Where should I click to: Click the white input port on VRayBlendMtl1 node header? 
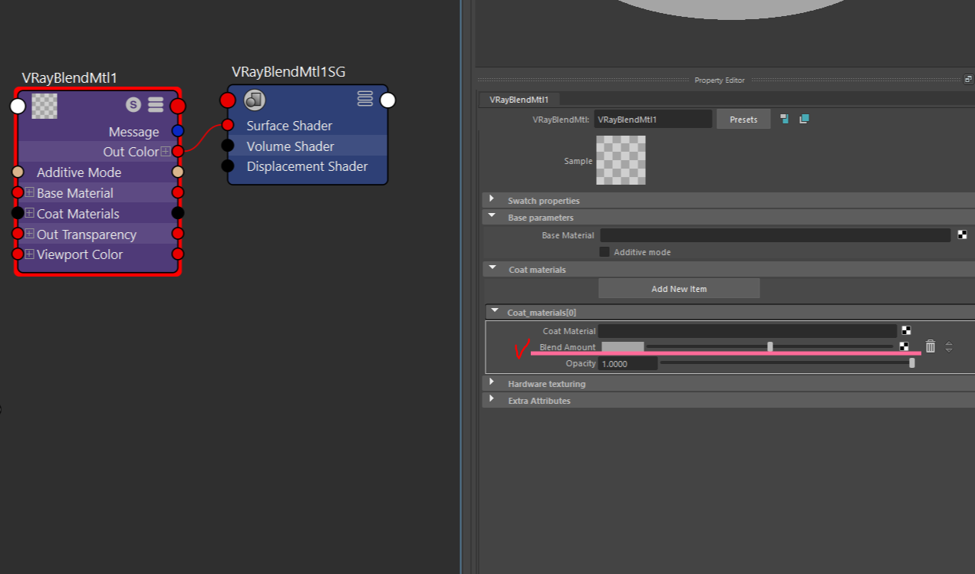(18, 106)
